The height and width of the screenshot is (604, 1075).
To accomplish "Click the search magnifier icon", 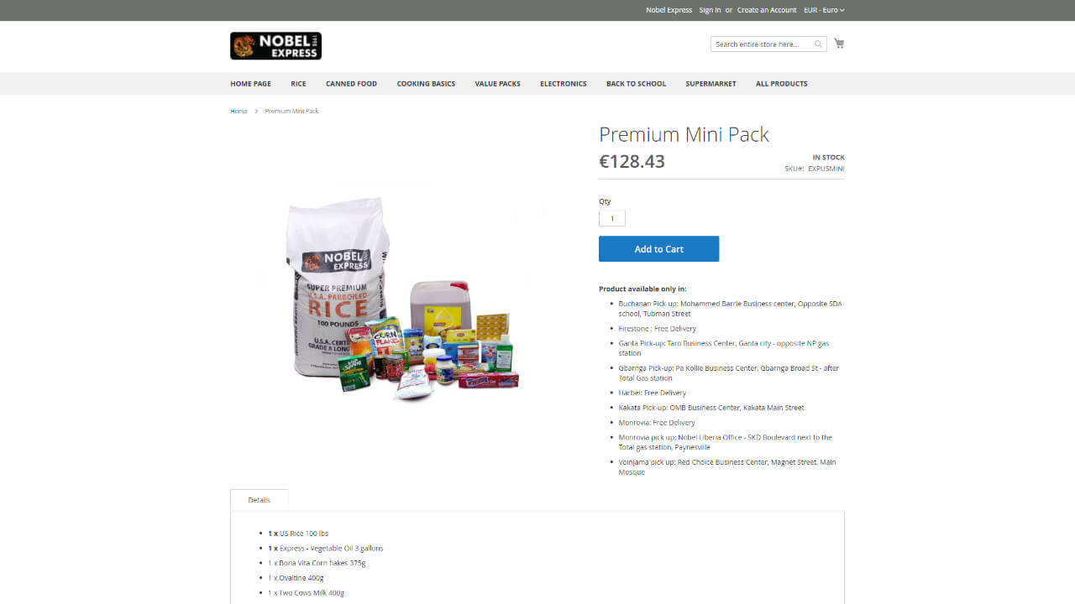I will pyautogui.click(x=818, y=44).
